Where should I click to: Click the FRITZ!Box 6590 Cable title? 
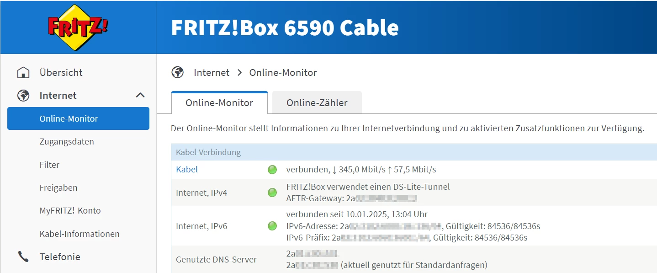click(285, 27)
